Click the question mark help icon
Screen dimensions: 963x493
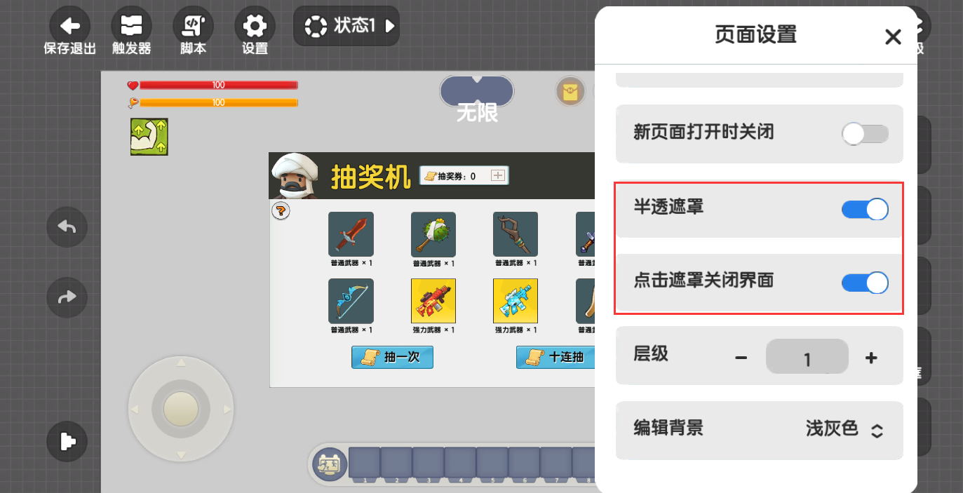(x=281, y=210)
